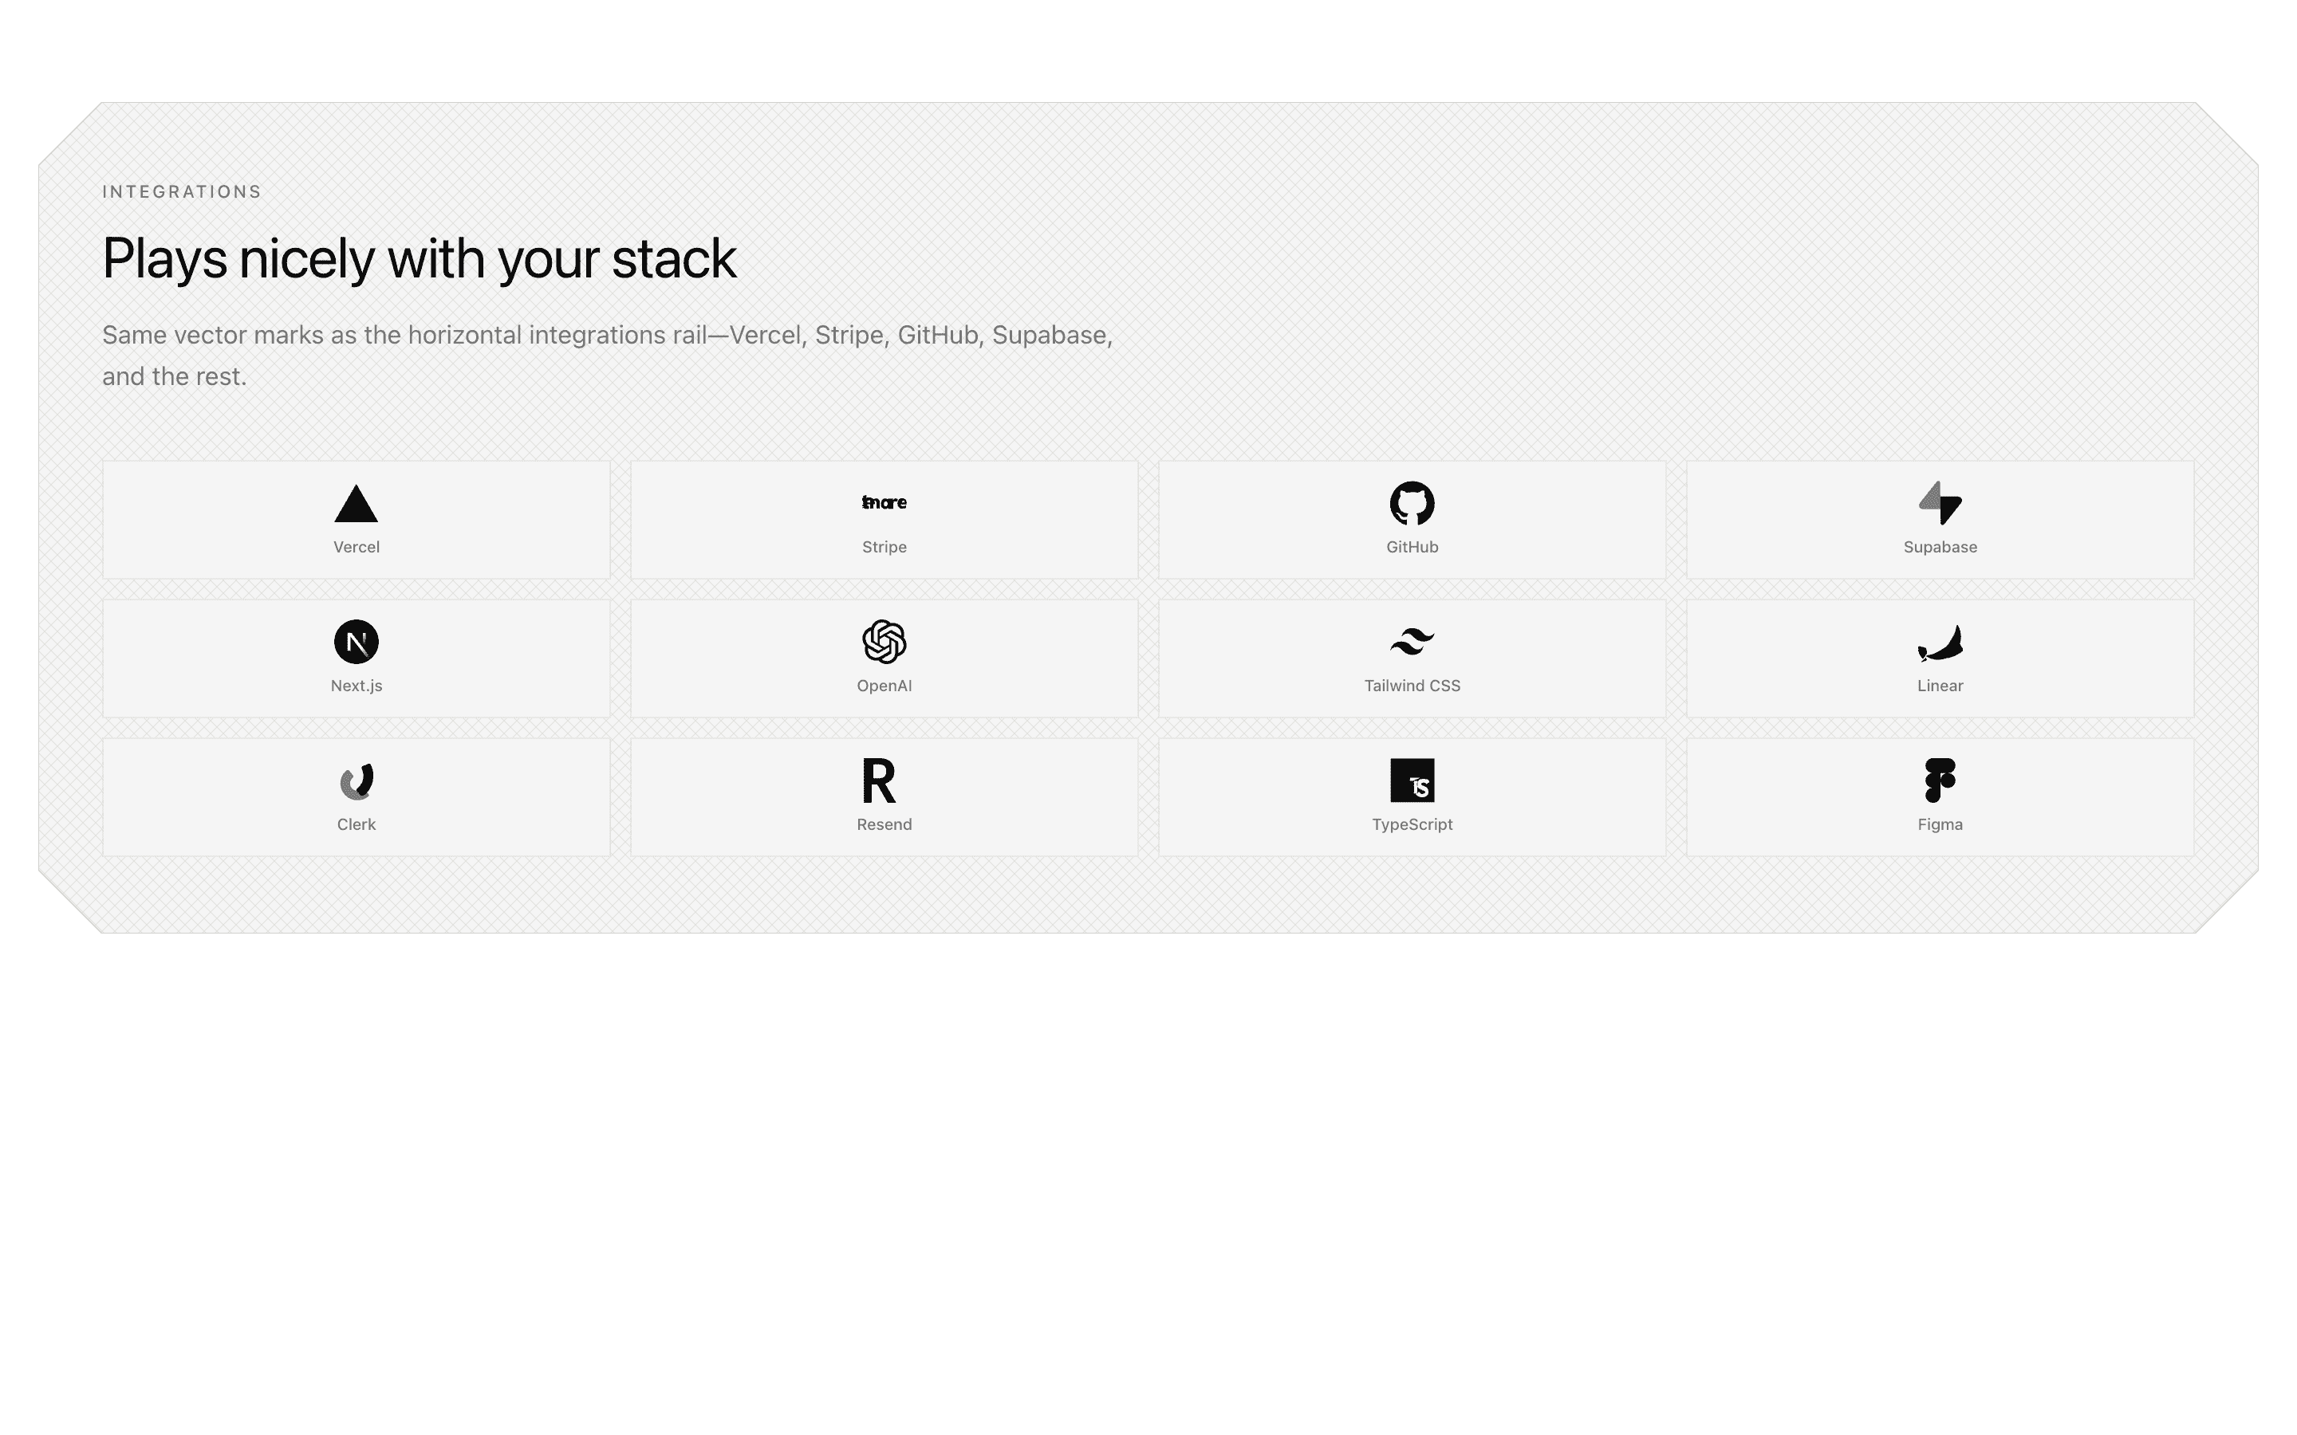Click the Clerk swirl logo
This screenshot has width=2297, height=1435.
(356, 782)
